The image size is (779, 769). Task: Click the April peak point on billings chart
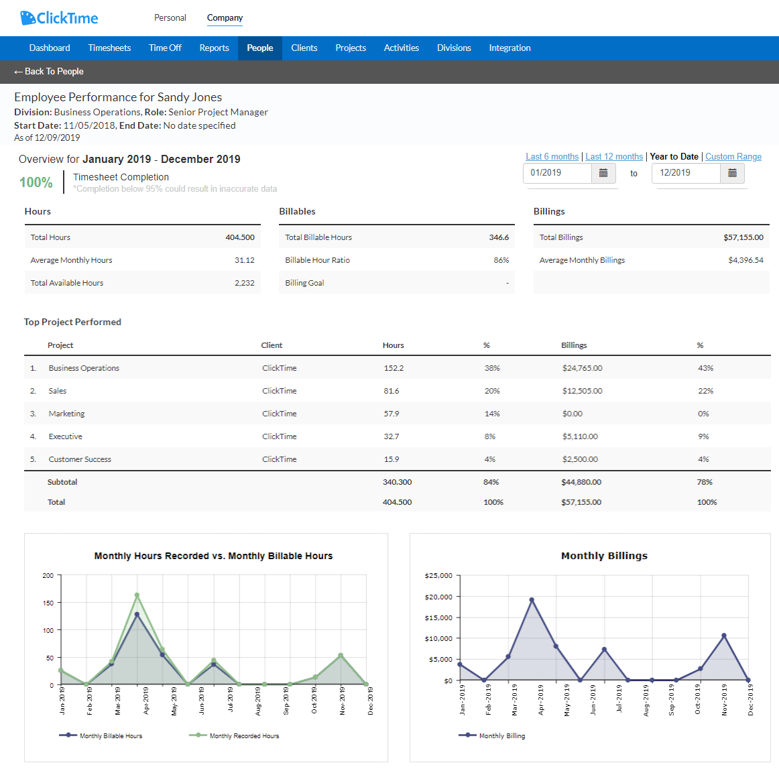click(532, 600)
